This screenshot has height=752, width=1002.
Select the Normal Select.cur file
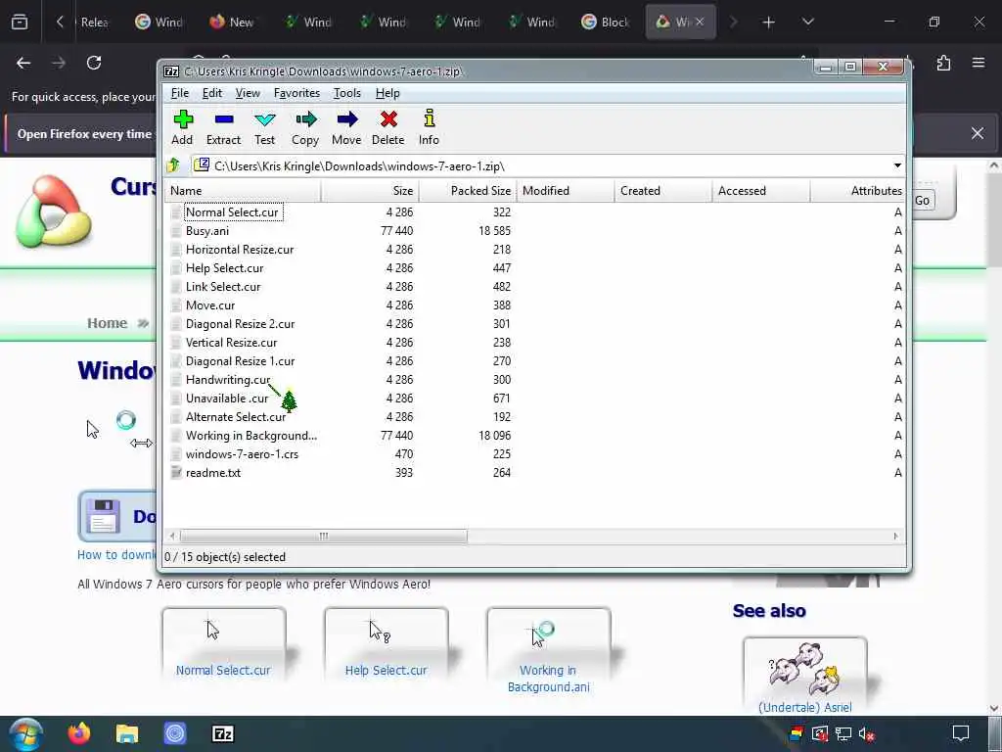click(x=232, y=212)
